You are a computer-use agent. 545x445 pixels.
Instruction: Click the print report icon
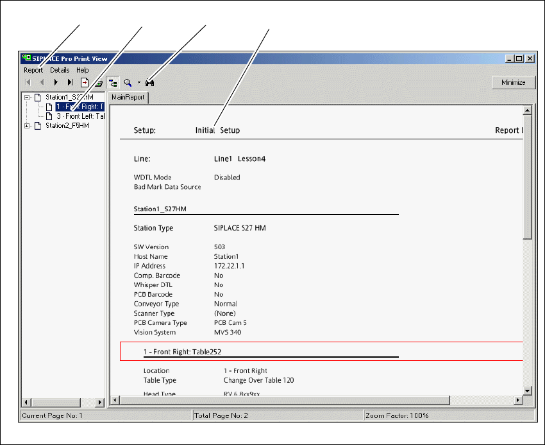tap(98, 83)
